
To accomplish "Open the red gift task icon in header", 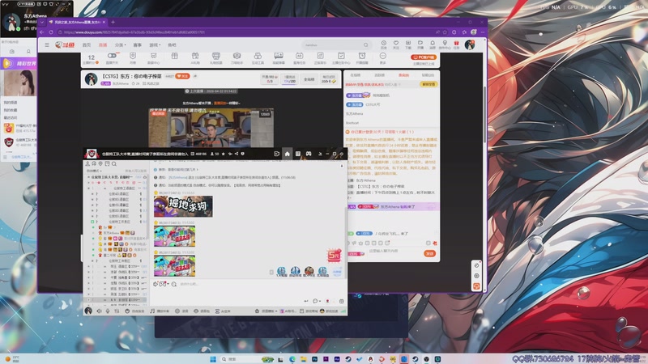I will 456,44.
